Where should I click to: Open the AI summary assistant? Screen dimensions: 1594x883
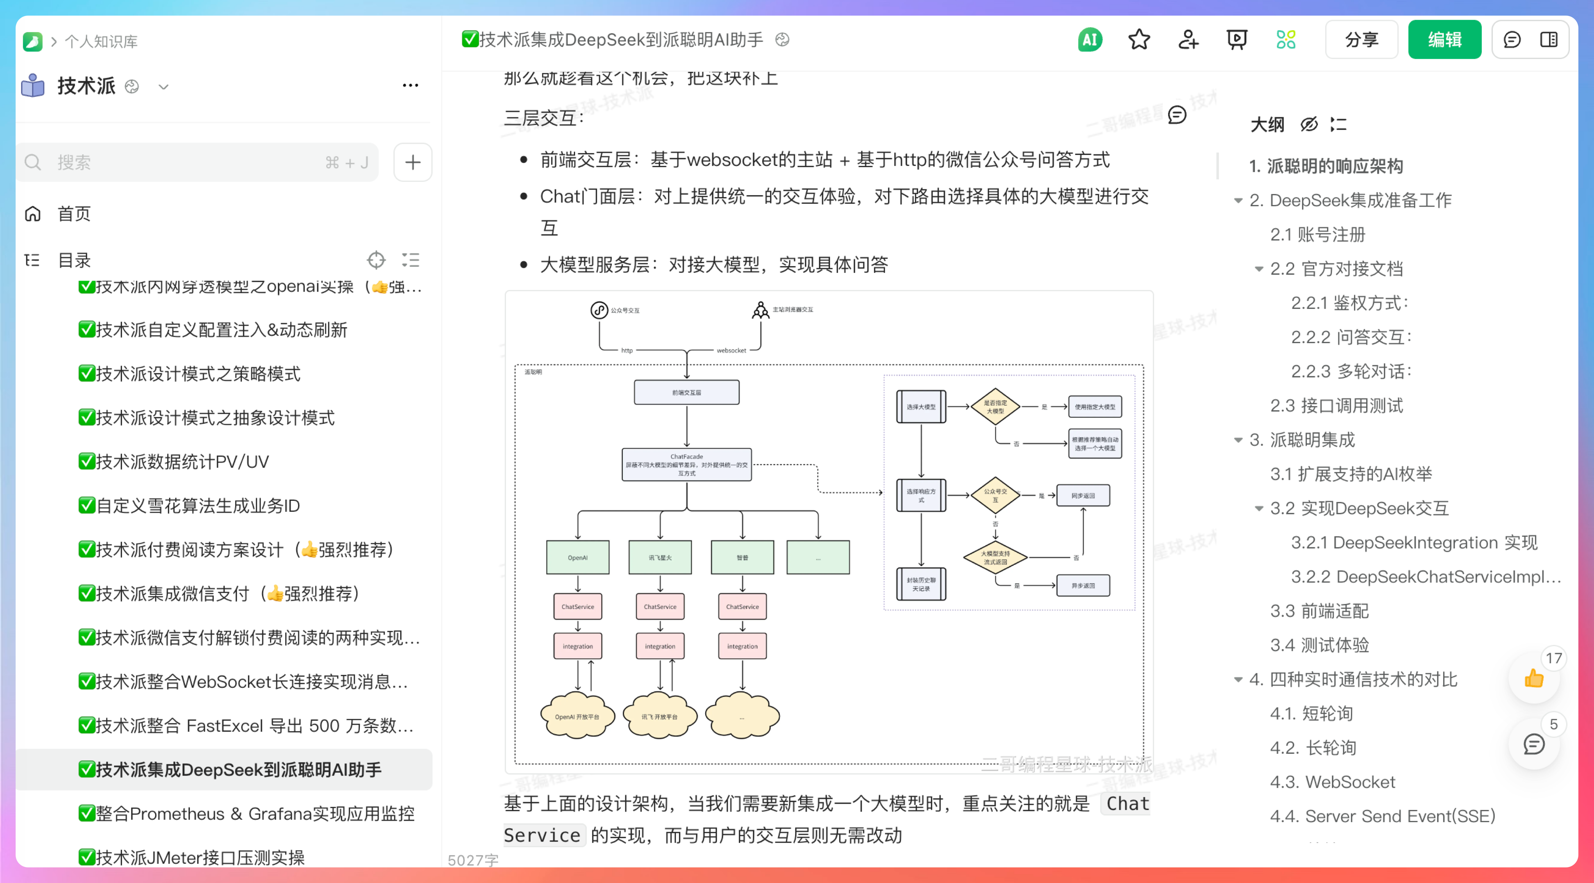(1090, 39)
